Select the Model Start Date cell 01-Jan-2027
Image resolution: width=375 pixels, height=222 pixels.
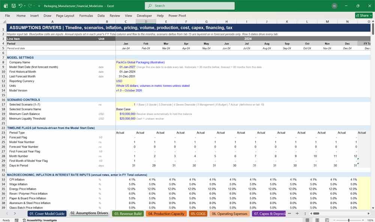coord(126,67)
